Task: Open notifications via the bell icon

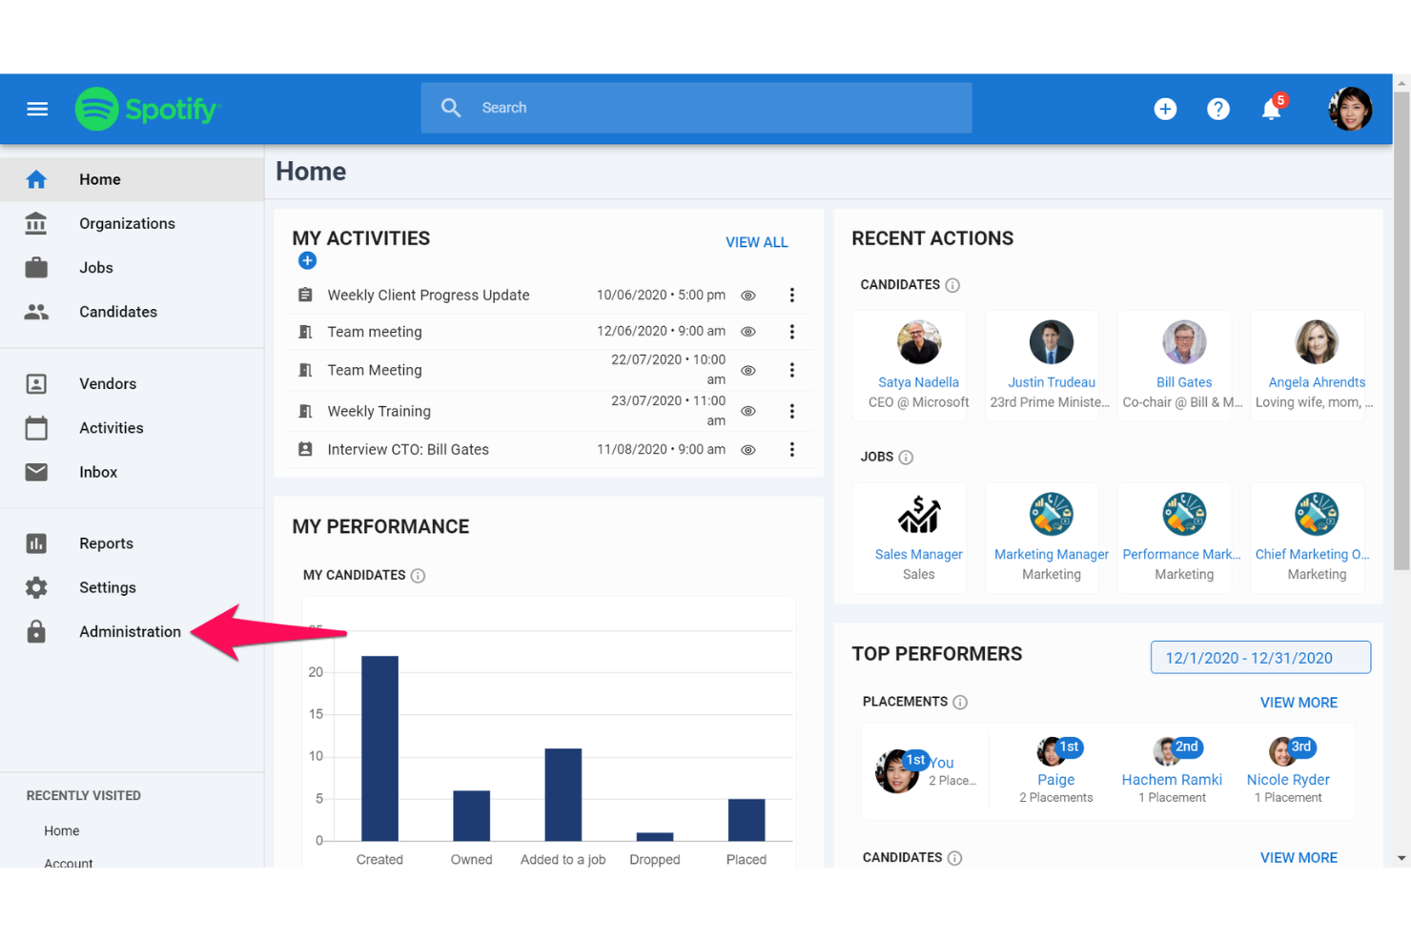Action: click(1271, 109)
